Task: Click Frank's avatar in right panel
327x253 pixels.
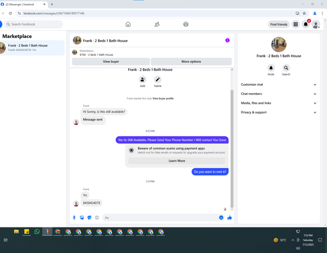Action: (x=279, y=45)
